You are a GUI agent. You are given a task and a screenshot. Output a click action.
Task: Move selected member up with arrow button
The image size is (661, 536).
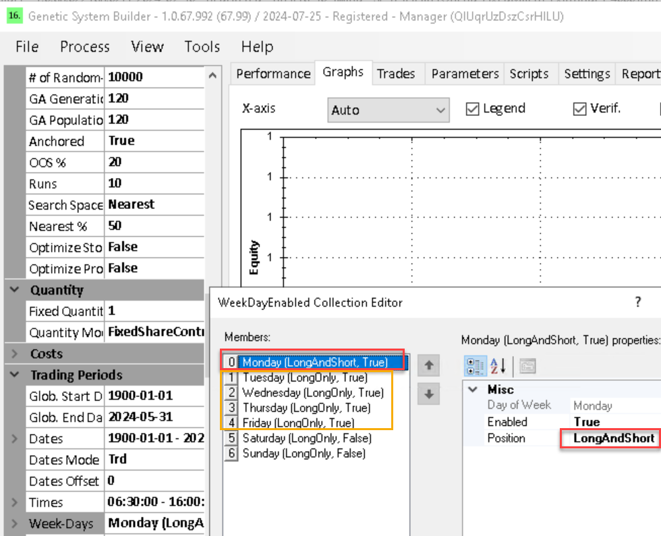coord(428,366)
